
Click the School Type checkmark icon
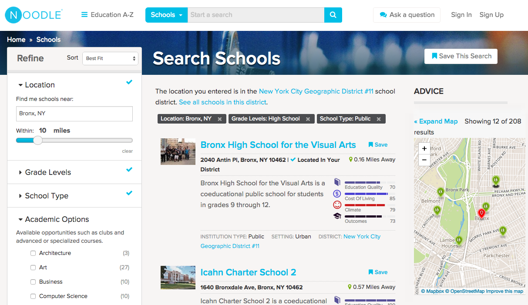[129, 193]
